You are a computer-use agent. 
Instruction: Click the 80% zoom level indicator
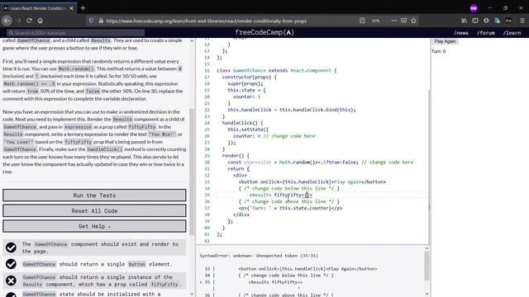(x=375, y=21)
